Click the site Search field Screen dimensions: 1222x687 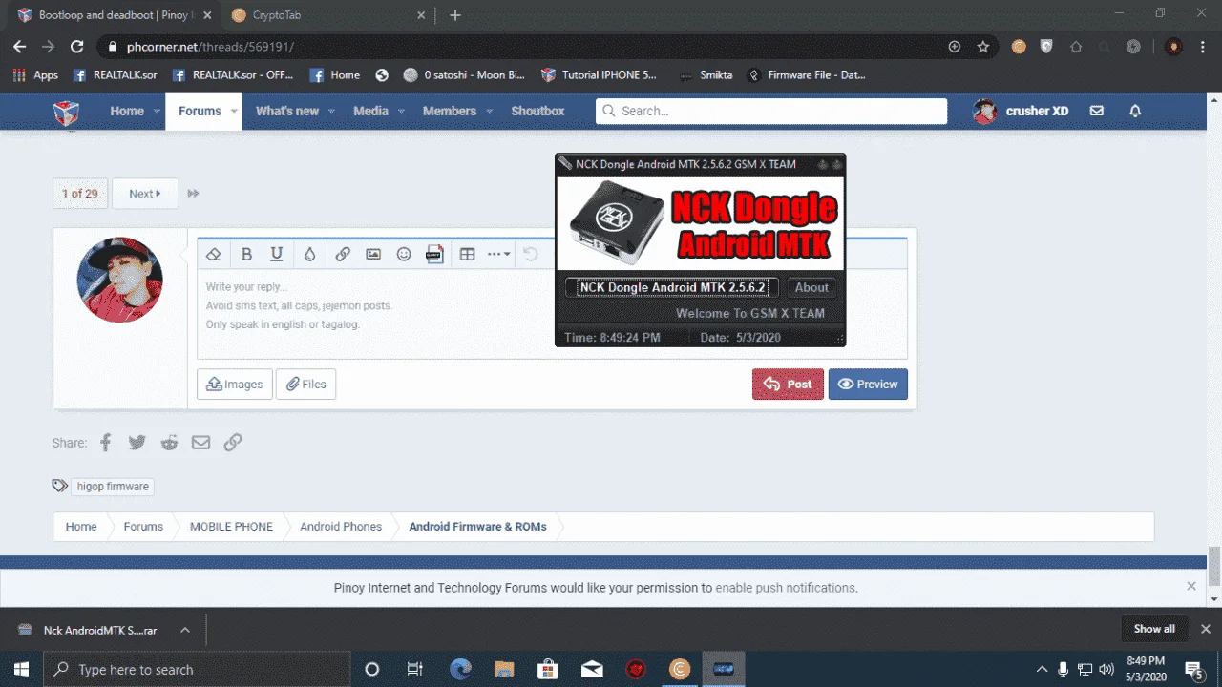pos(771,111)
